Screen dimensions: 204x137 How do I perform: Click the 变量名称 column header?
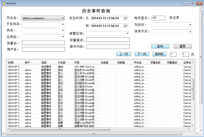(x=158, y=63)
